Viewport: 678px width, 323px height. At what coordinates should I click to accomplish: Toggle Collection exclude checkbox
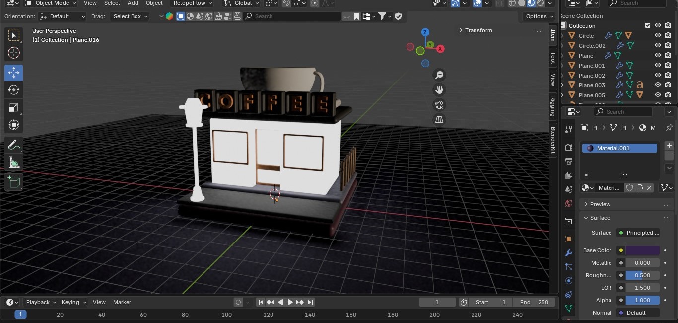(647, 25)
